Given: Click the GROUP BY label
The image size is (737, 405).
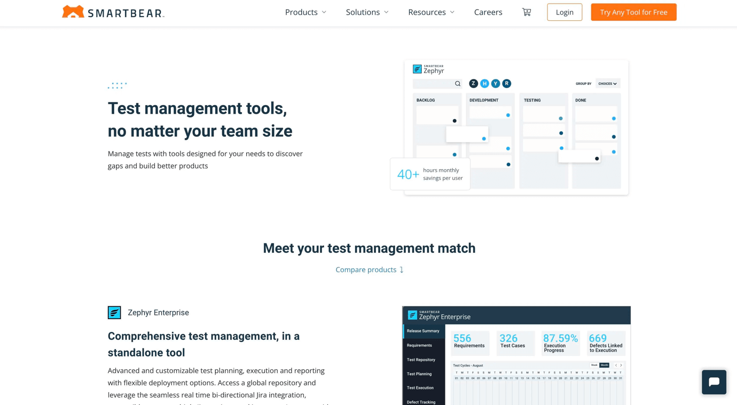Looking at the screenshot, I should (x=584, y=84).
